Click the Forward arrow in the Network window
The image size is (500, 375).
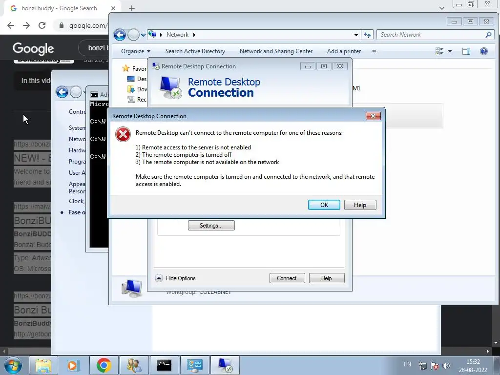(x=133, y=35)
